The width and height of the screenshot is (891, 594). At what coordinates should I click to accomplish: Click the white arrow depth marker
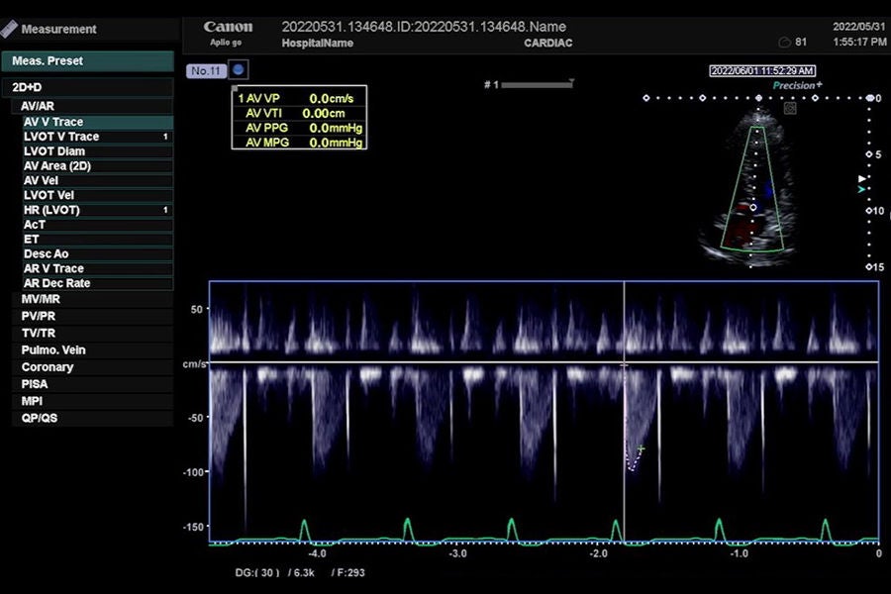(862, 179)
